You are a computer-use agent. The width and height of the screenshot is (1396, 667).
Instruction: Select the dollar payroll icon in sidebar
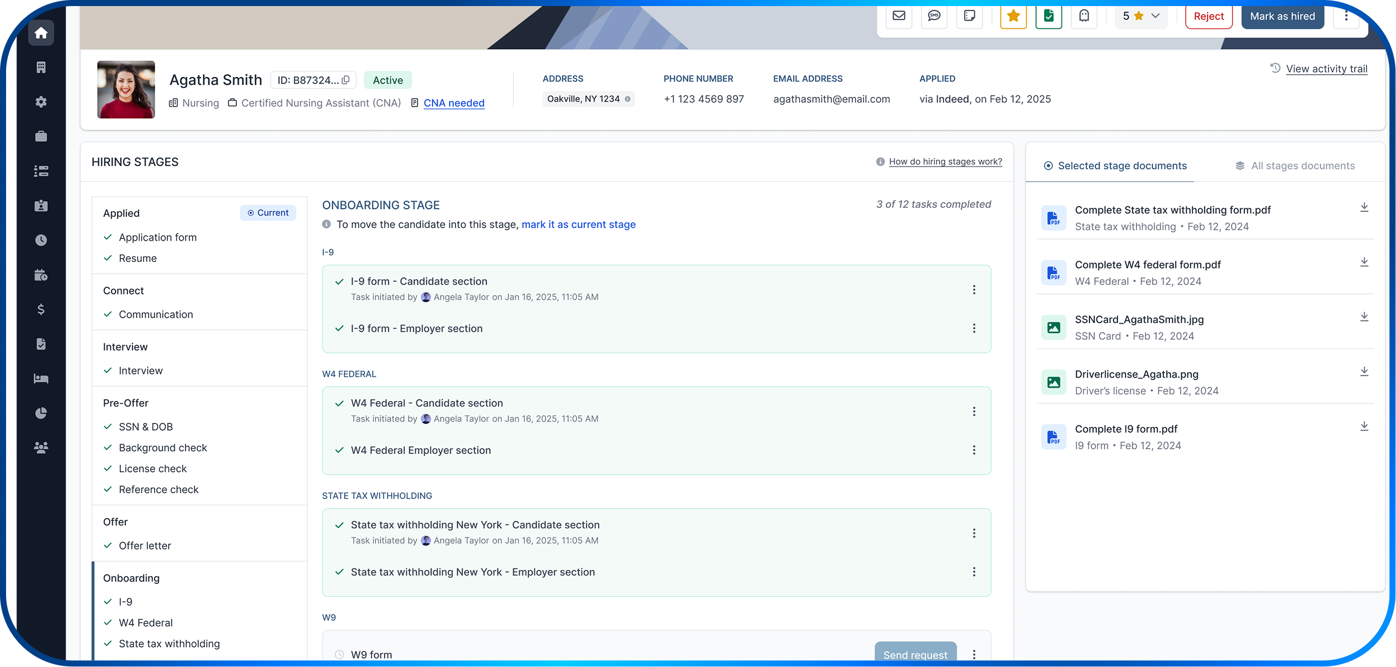coord(41,309)
